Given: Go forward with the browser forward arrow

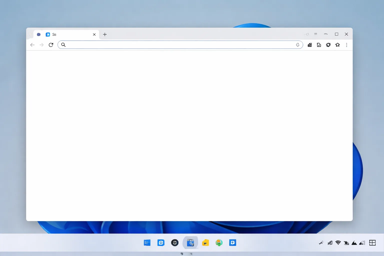Looking at the screenshot, I should click(x=41, y=45).
